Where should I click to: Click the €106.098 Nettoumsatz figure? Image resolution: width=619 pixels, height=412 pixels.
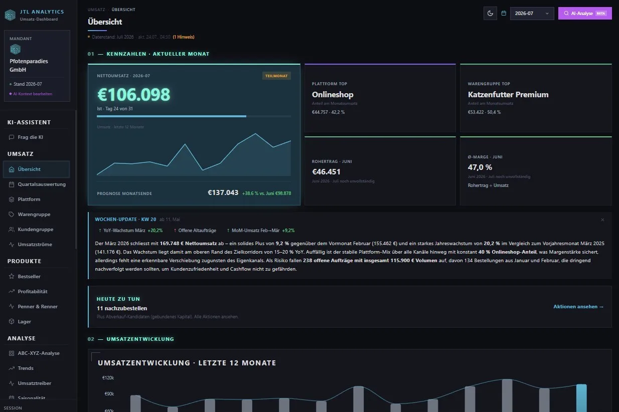pyautogui.click(x=133, y=95)
